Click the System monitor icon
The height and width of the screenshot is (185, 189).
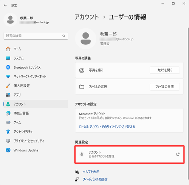(8, 58)
